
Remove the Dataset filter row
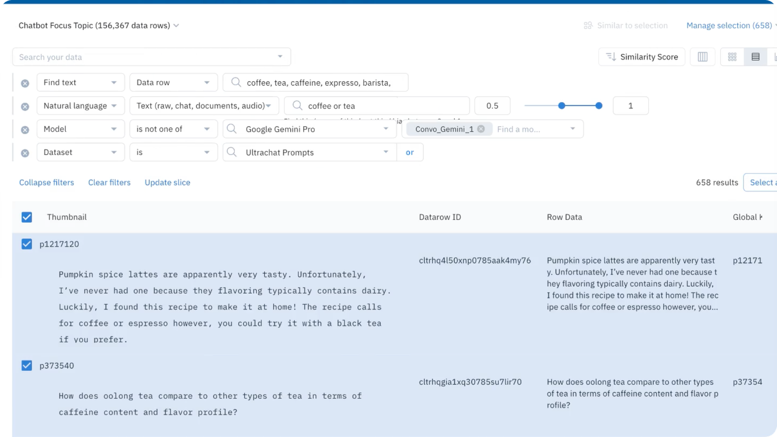pos(25,153)
